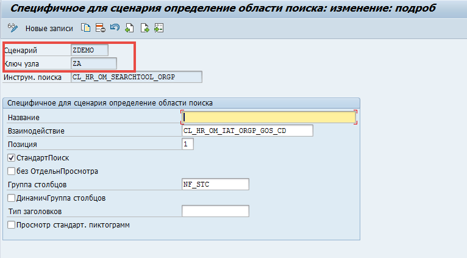The height and width of the screenshot is (258, 467).
Task: Click the Группа столбцов field NF_STC
Action: tap(215, 184)
